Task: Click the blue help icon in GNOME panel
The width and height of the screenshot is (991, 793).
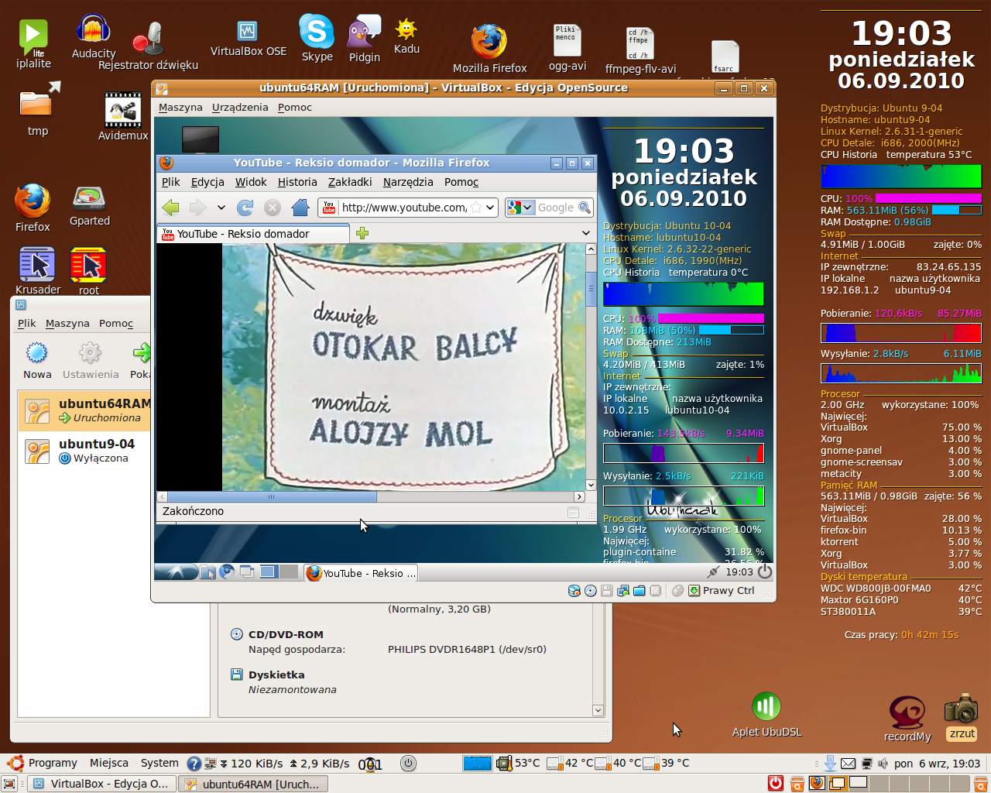Action: (194, 764)
